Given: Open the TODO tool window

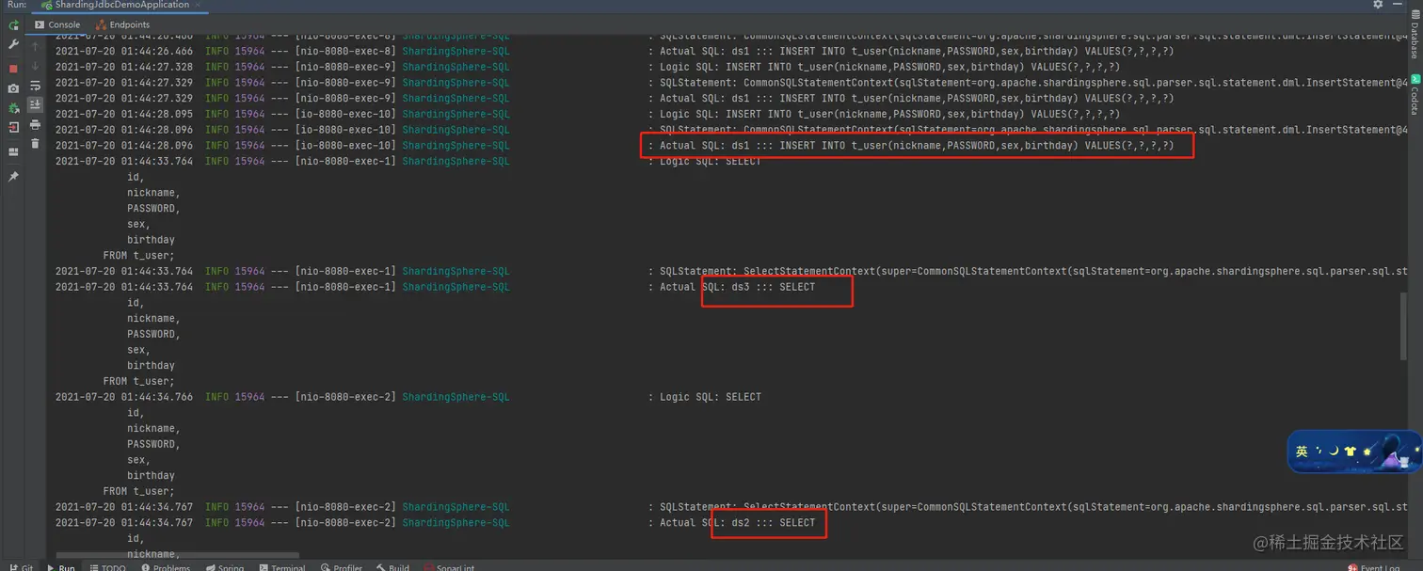Looking at the screenshot, I should pos(108,566).
